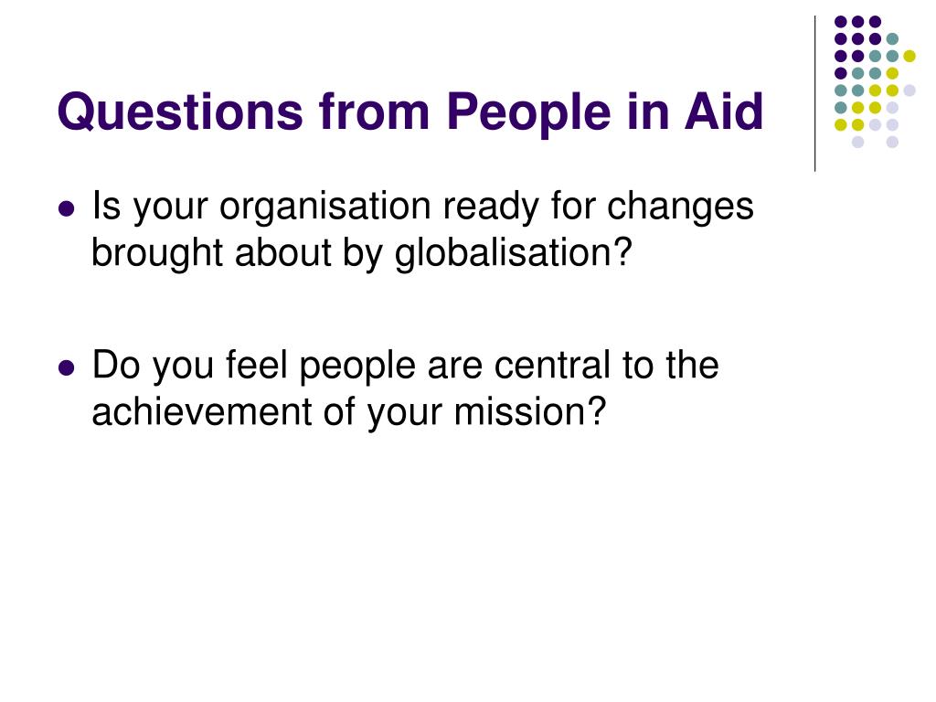Click the word 'mission?' in the second bullet

(530, 412)
